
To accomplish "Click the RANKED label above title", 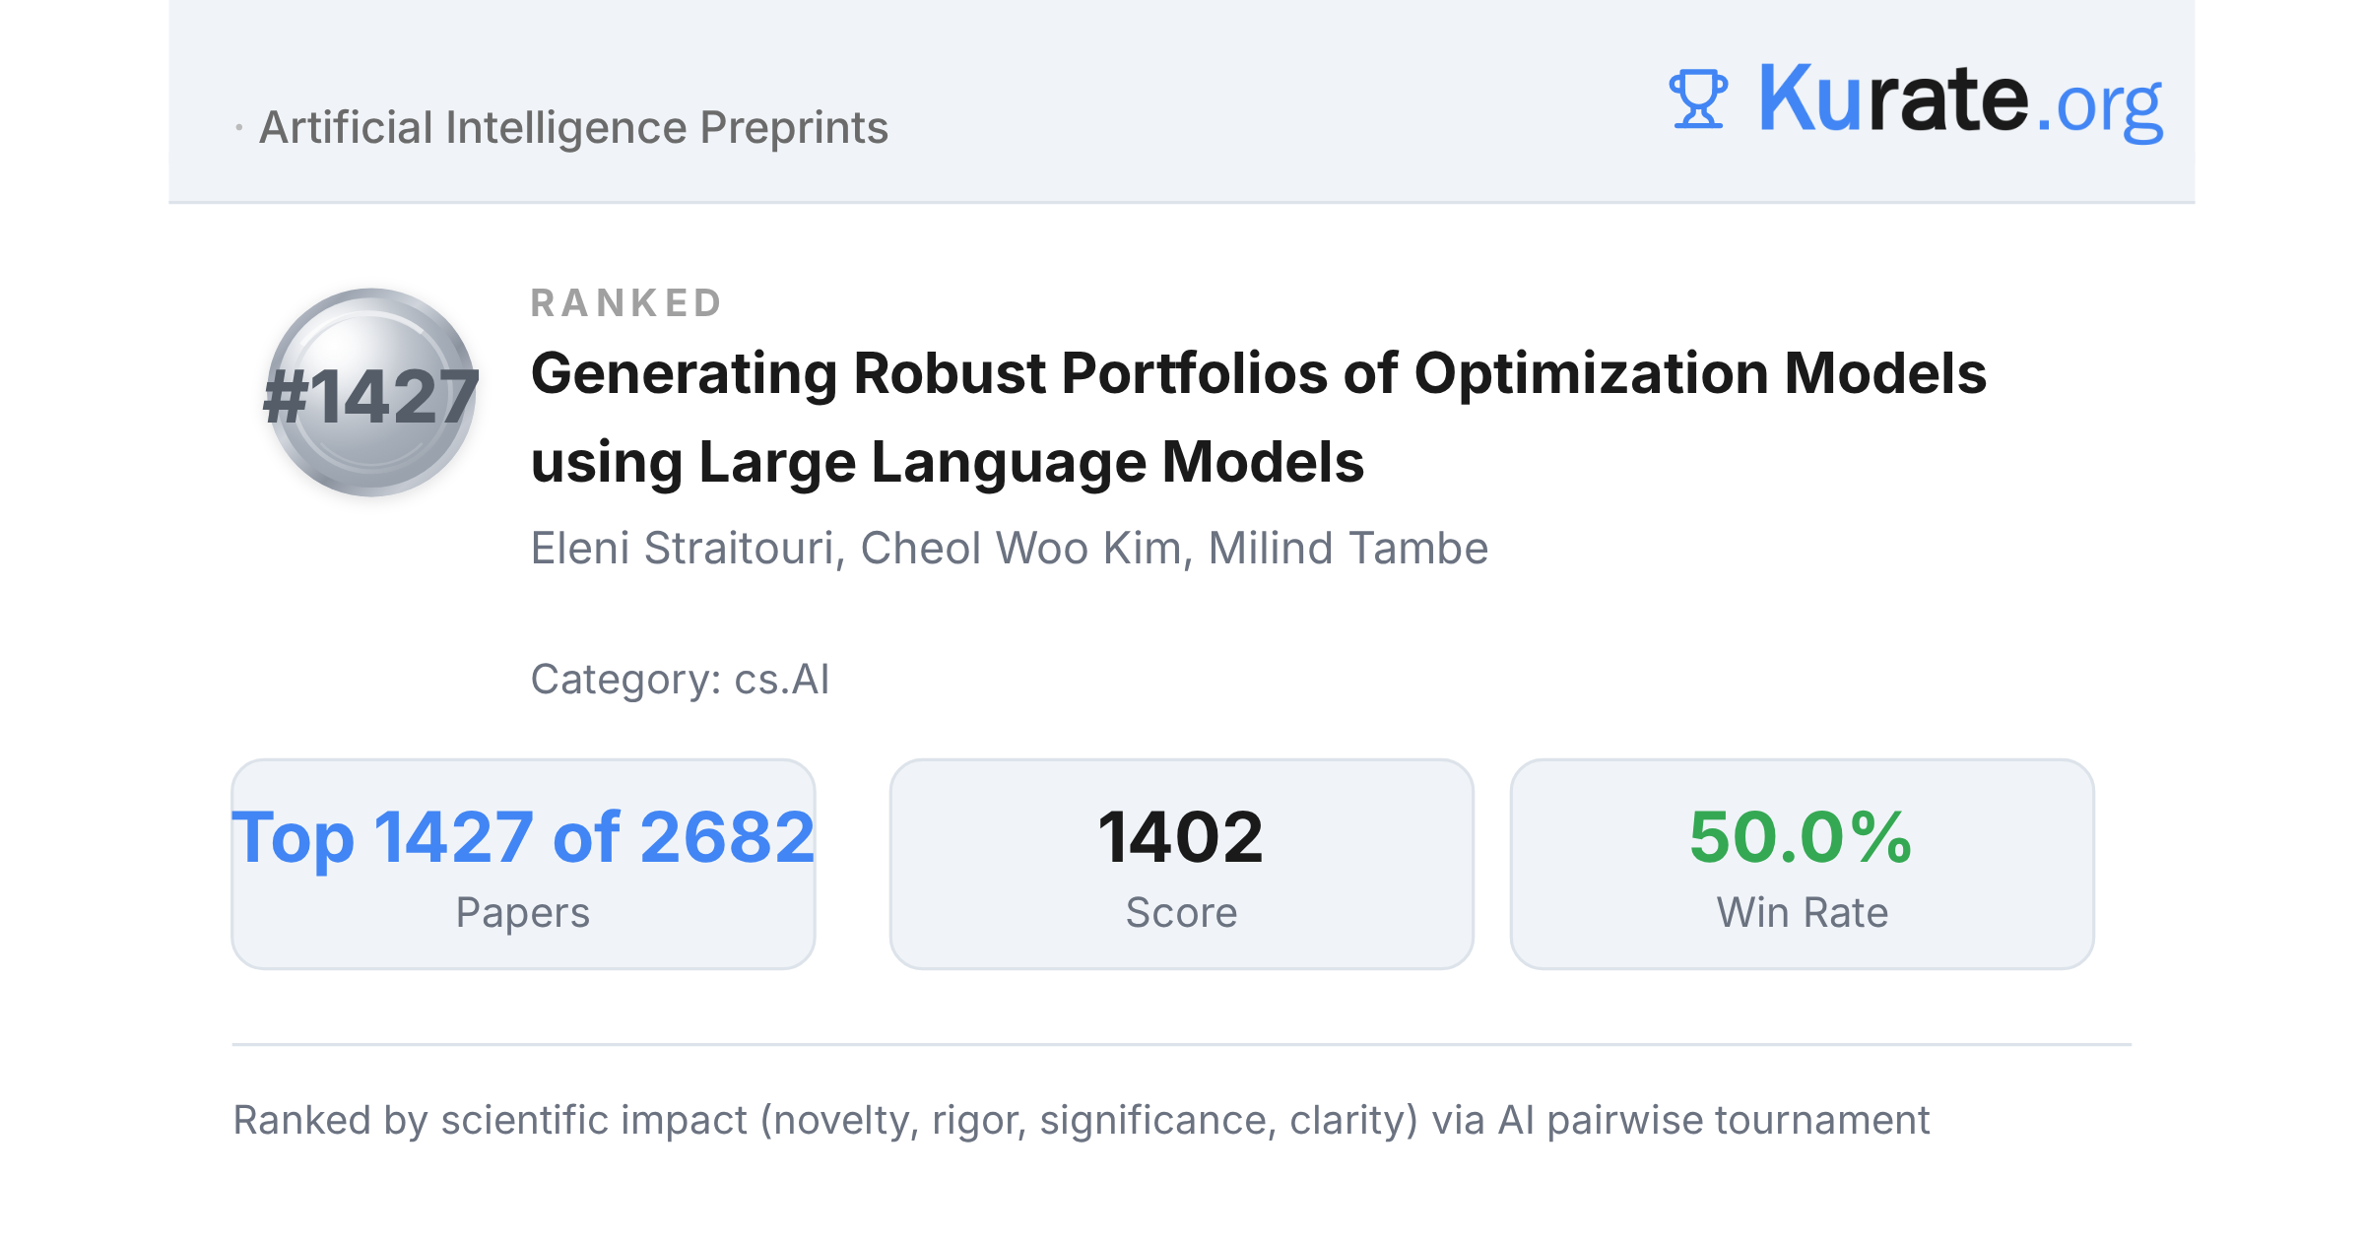I will (626, 303).
